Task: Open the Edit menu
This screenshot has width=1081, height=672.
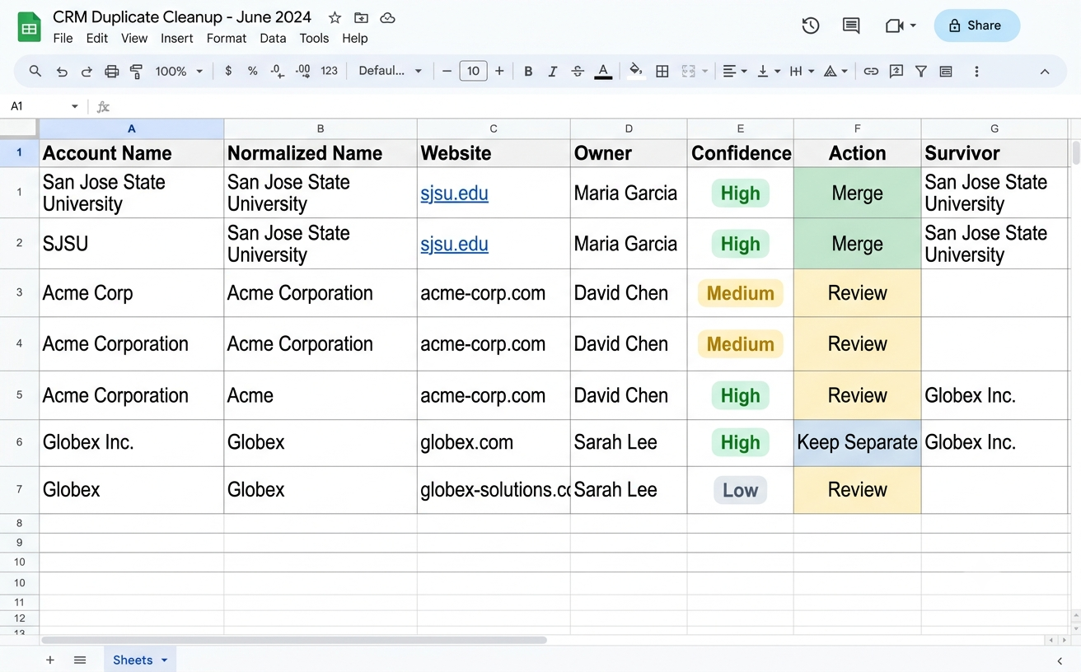Action: click(96, 38)
